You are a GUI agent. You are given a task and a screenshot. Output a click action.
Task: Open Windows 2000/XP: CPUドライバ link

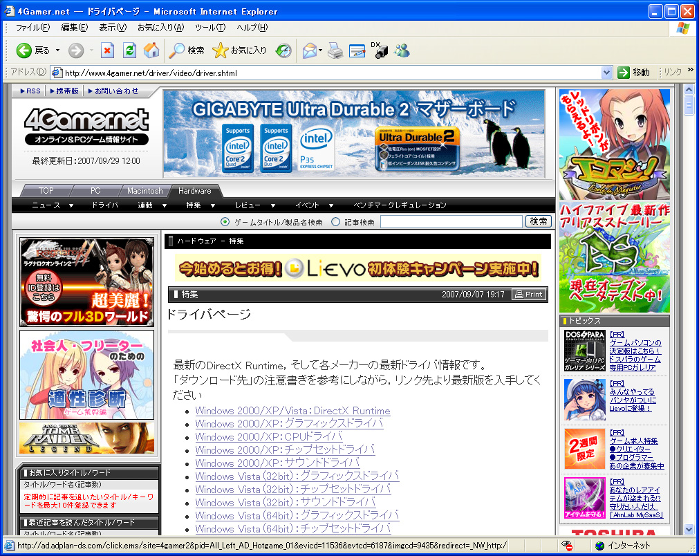269,436
